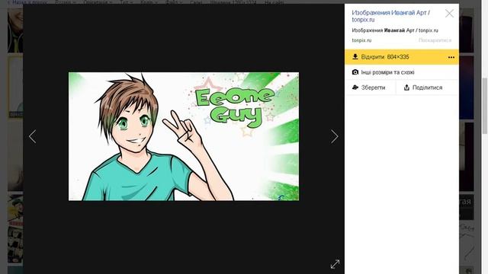Click the page's vertical scrollbar thumb
488x274 pixels.
click(x=485, y=106)
